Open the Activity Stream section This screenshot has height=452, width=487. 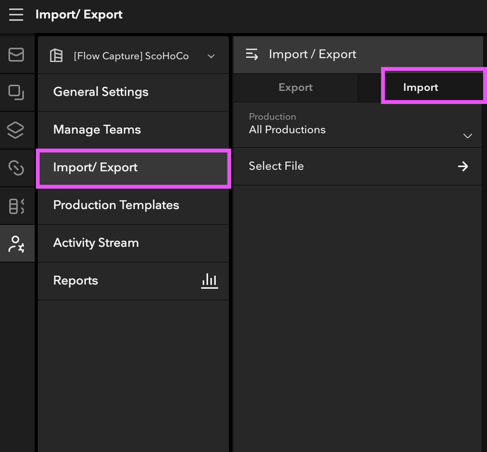pos(96,243)
